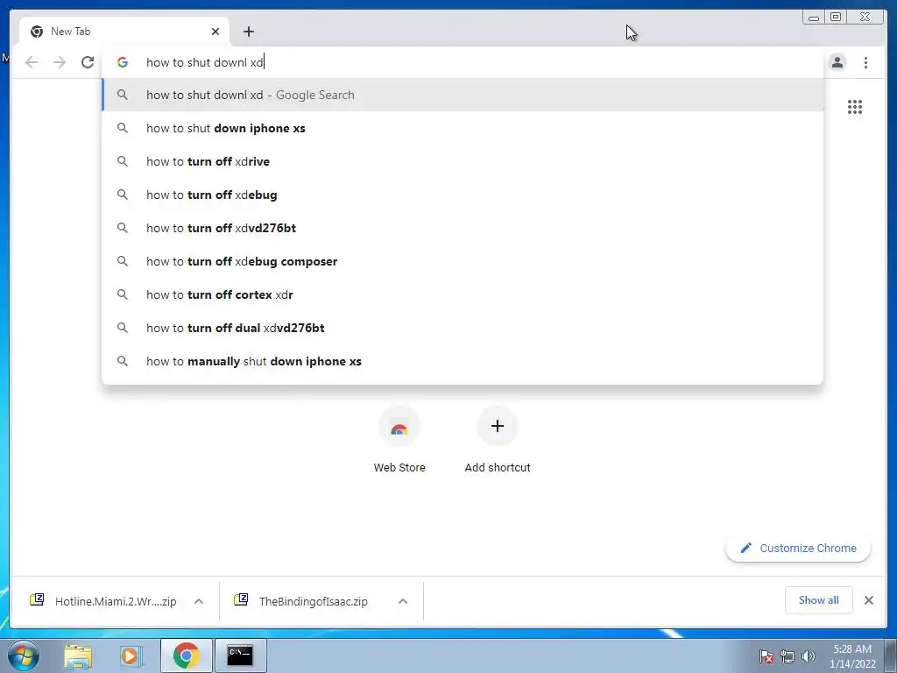Screen dimensions: 897x673
Task: Open the Web Store shortcut
Action: point(399,440)
